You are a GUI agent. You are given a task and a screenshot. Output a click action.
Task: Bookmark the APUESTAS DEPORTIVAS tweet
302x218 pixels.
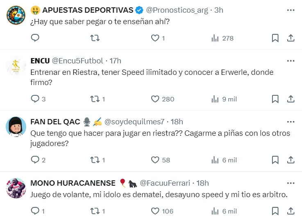click(275, 38)
